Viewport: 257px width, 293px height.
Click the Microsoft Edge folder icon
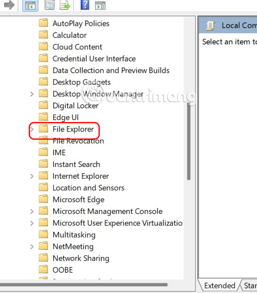[43, 199]
